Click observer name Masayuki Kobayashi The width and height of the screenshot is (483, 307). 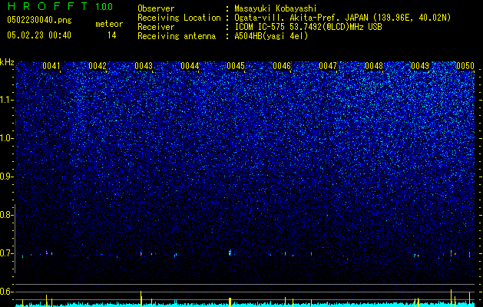(x=276, y=9)
